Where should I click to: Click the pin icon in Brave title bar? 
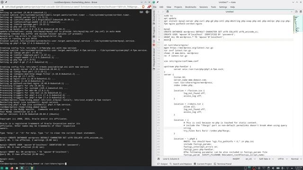[6, 2]
